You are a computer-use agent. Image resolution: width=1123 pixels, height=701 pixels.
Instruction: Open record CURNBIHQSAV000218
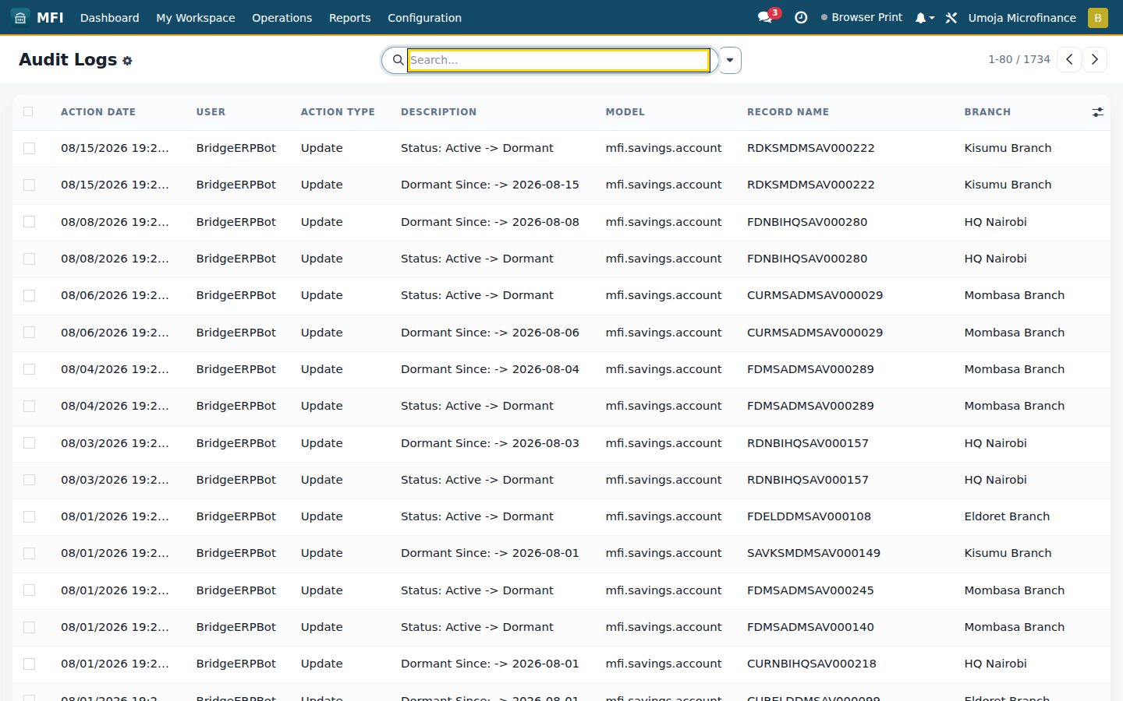pyautogui.click(x=811, y=664)
